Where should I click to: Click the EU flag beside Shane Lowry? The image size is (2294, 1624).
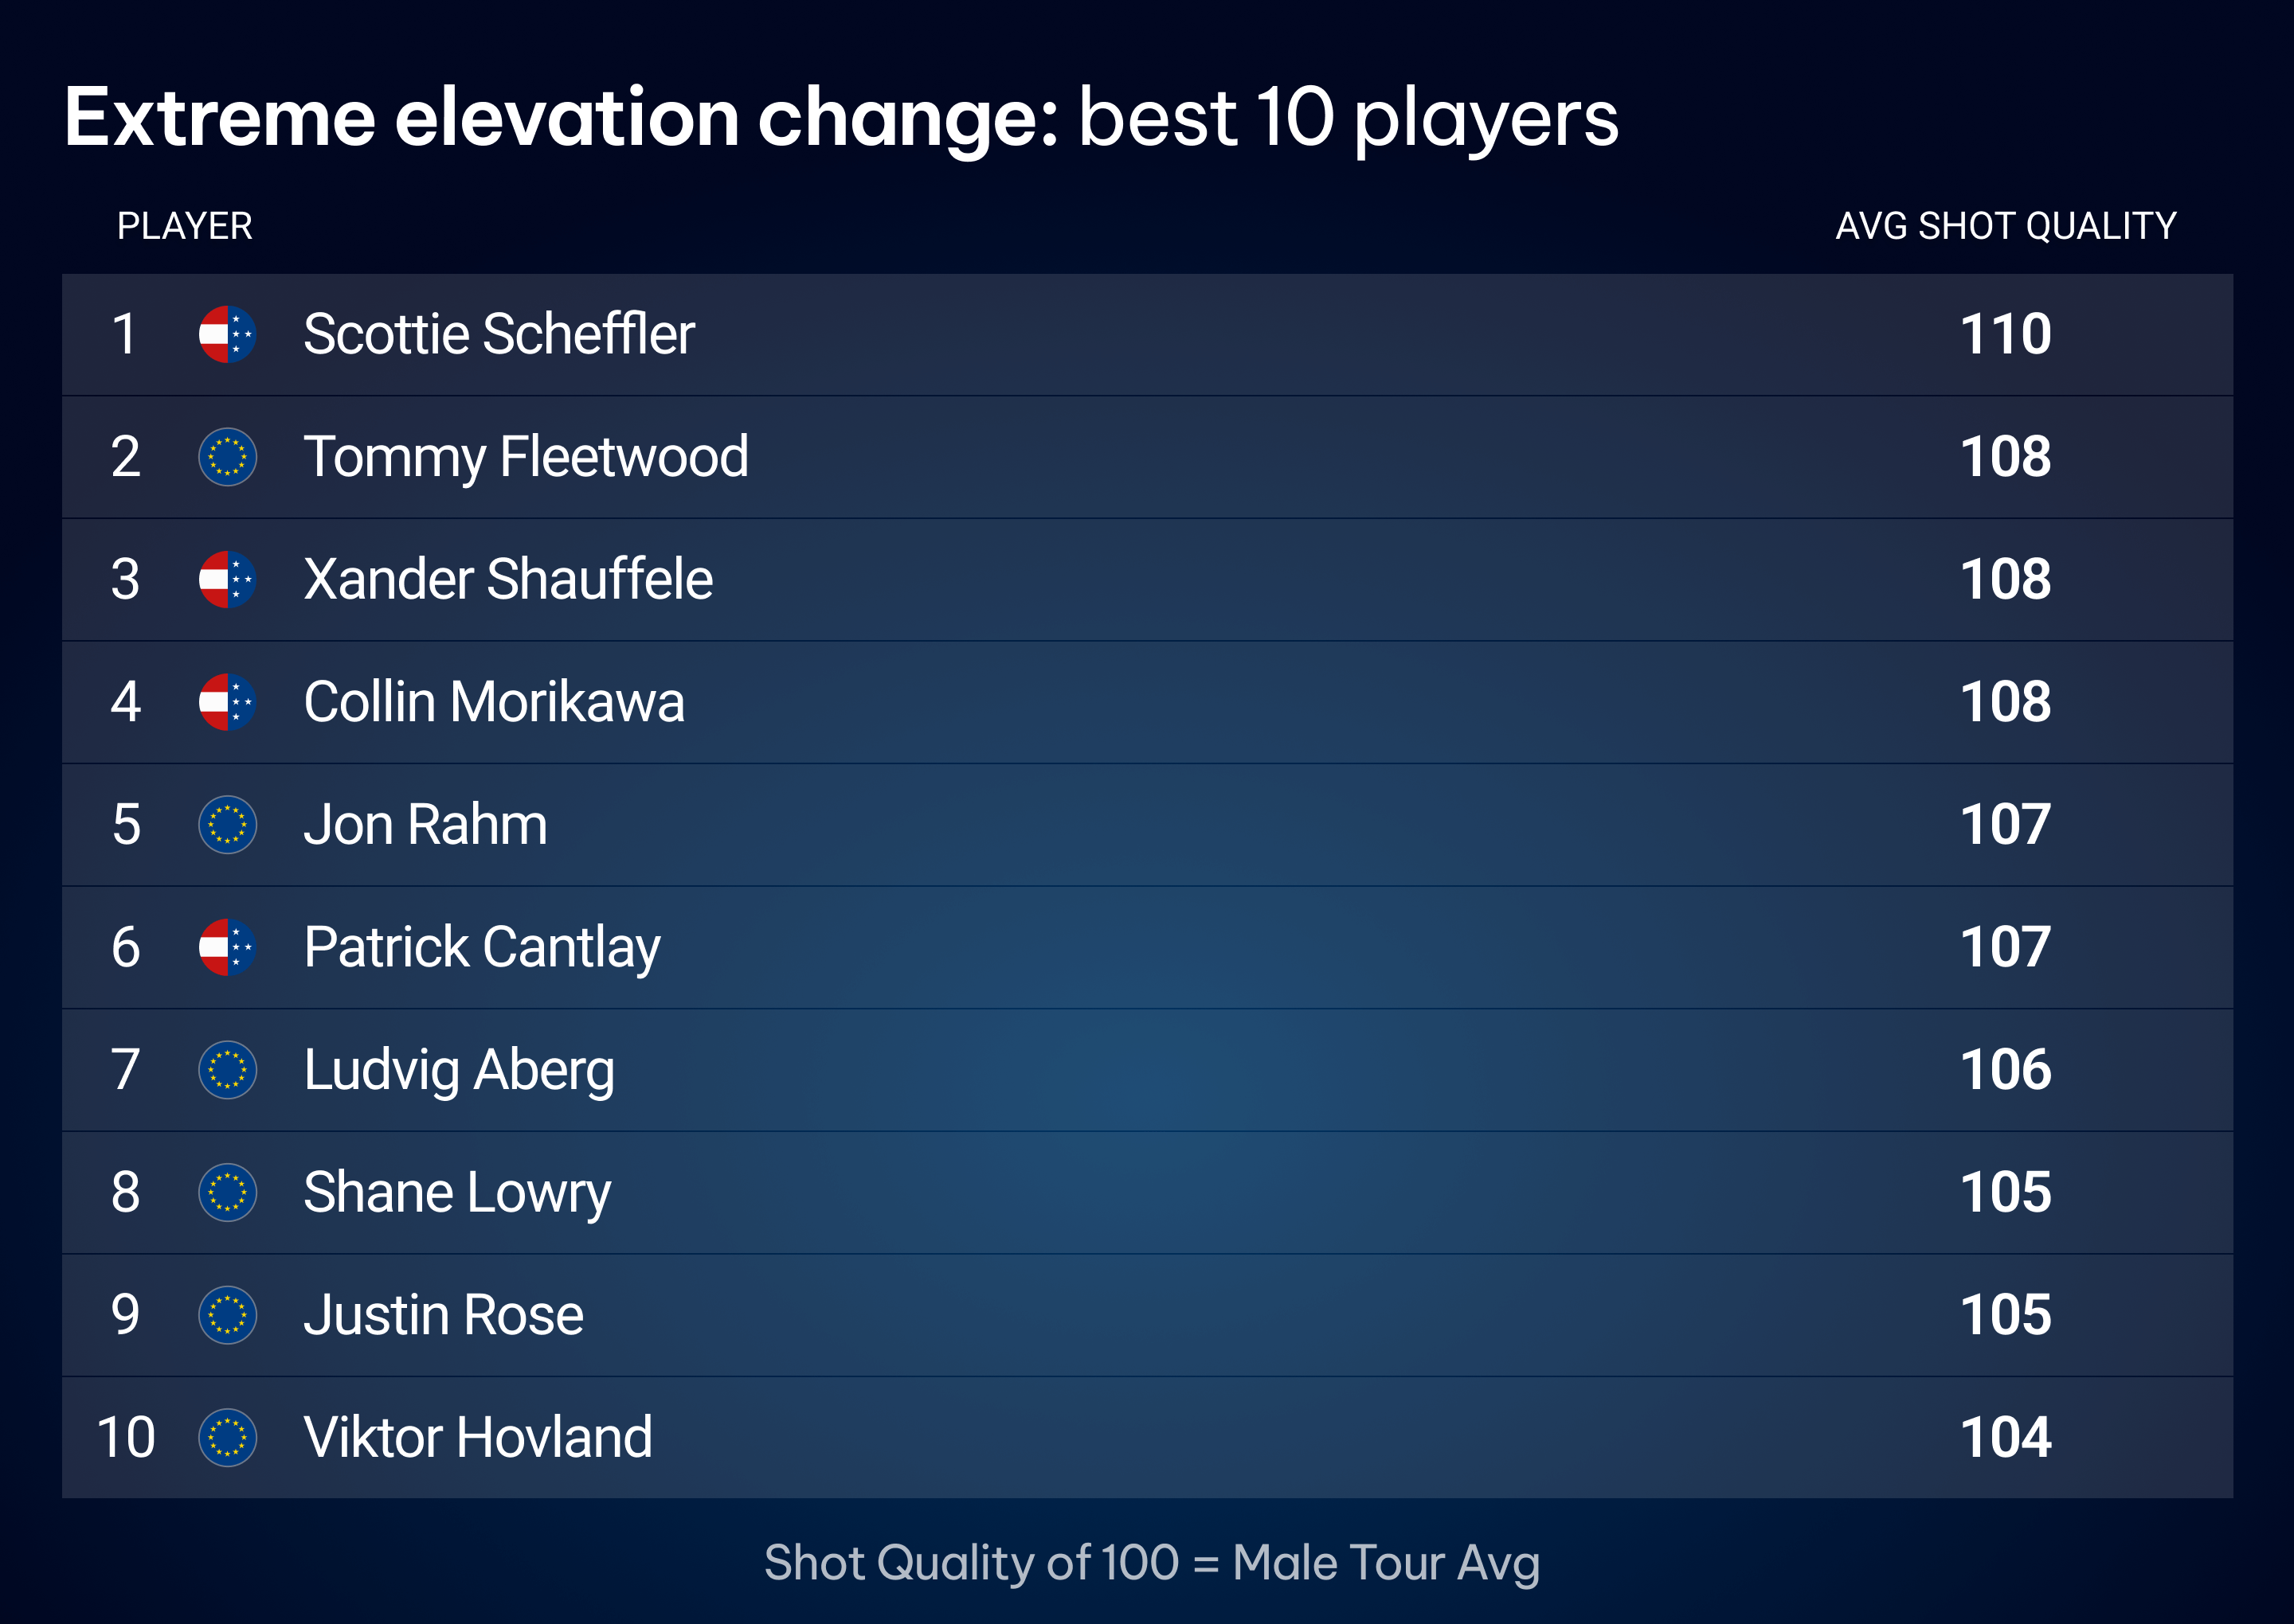[227, 1192]
